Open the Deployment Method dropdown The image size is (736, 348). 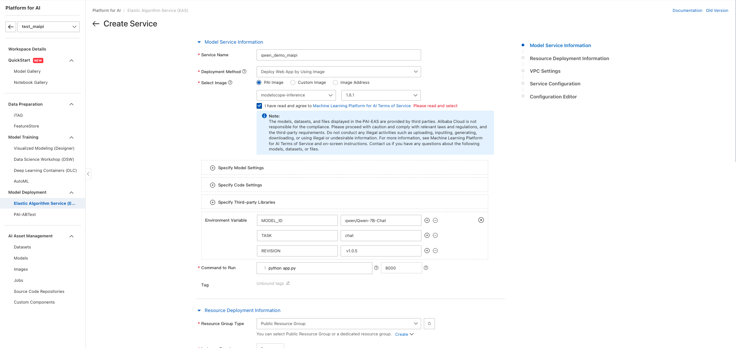pyautogui.click(x=338, y=72)
